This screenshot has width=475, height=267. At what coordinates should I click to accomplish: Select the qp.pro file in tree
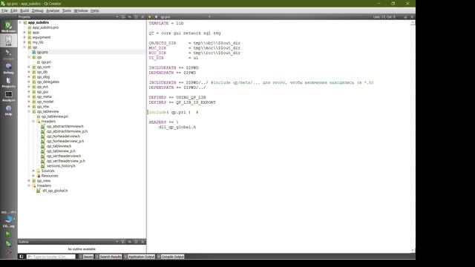click(x=42, y=52)
